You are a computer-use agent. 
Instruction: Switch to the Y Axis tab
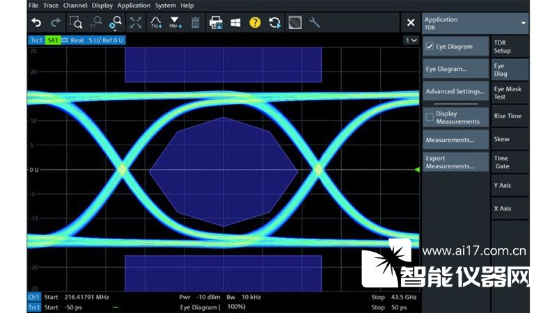(x=510, y=185)
